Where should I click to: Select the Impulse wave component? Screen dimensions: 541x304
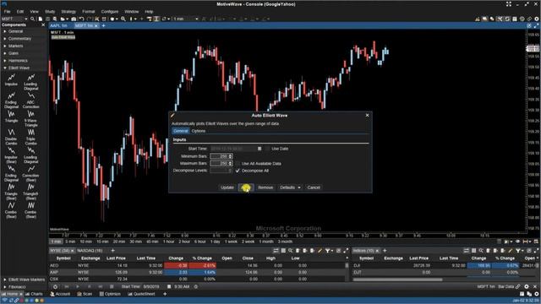11,80
